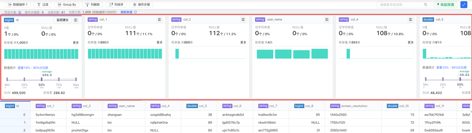
Task: Open the 过滤 filter tool
Action: pyautogui.click(x=43, y=5)
